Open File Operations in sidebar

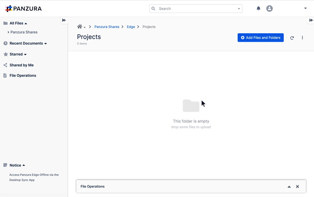[x=23, y=76]
